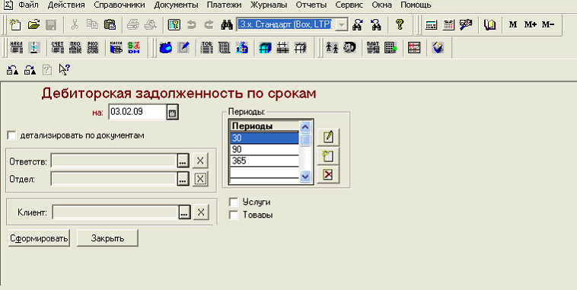Click down arrow of periods list scrollbar

[x=305, y=177]
